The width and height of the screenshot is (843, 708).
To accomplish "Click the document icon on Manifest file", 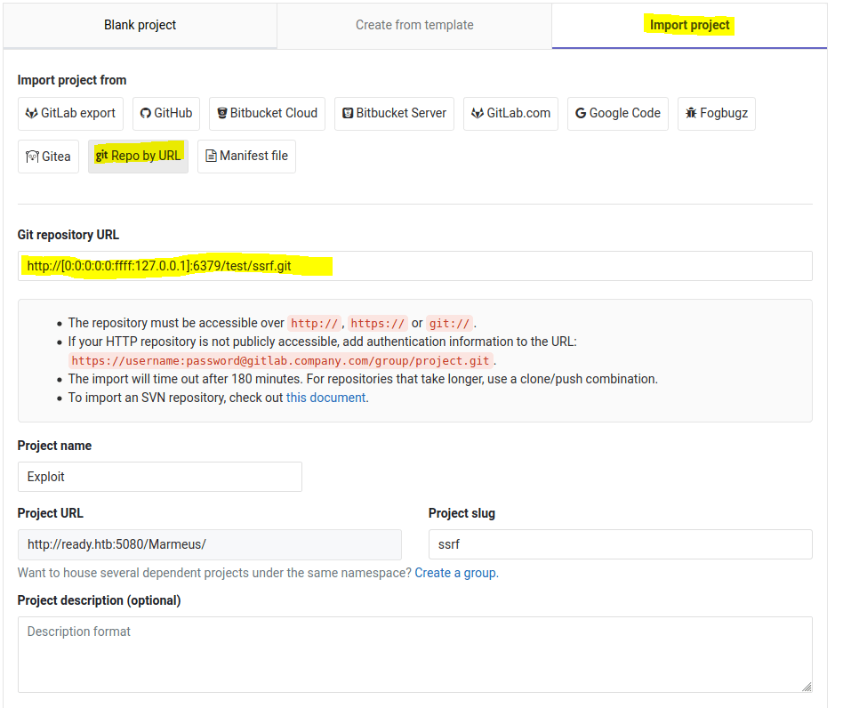I will 212,156.
